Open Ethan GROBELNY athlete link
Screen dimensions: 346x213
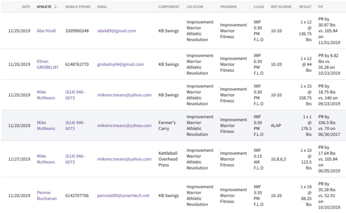(47, 64)
